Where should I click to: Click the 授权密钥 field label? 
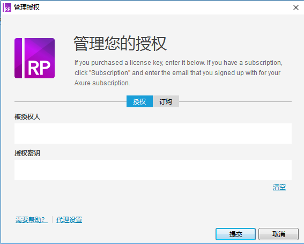27,153
